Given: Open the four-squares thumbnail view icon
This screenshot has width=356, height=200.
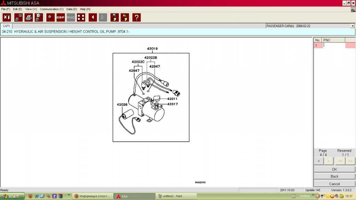Looking at the screenshot, I should [x=81, y=17].
